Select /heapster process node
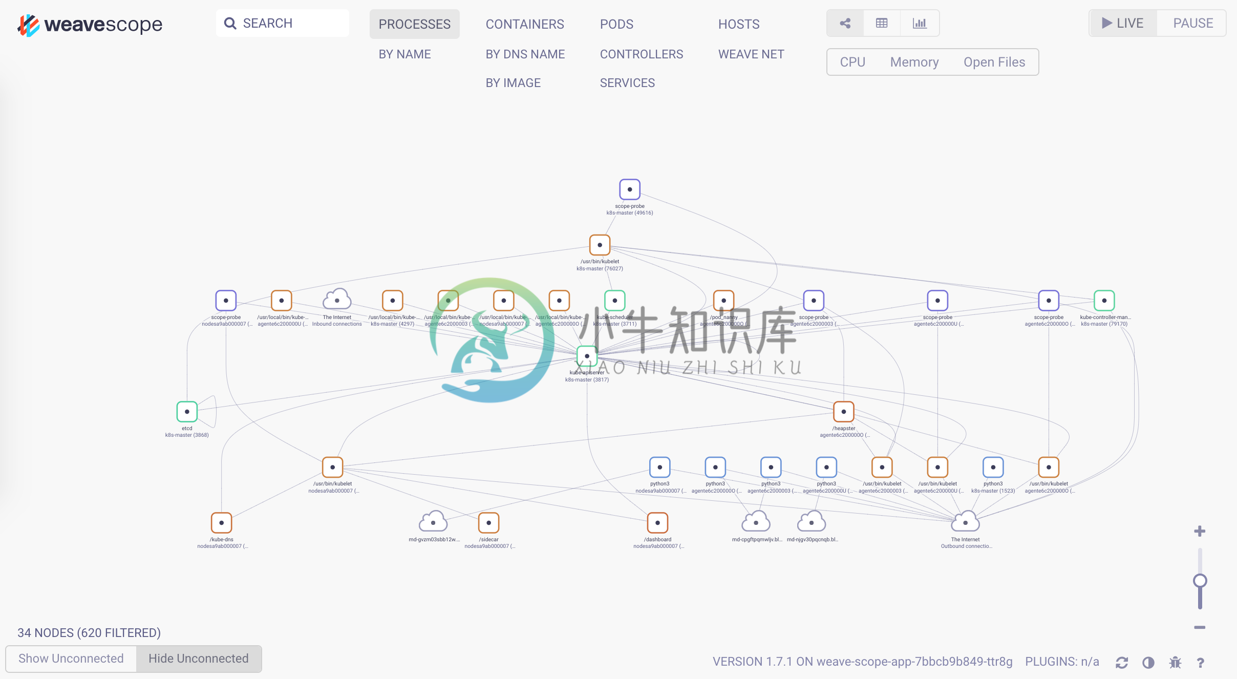The width and height of the screenshot is (1237, 679). 844,411
